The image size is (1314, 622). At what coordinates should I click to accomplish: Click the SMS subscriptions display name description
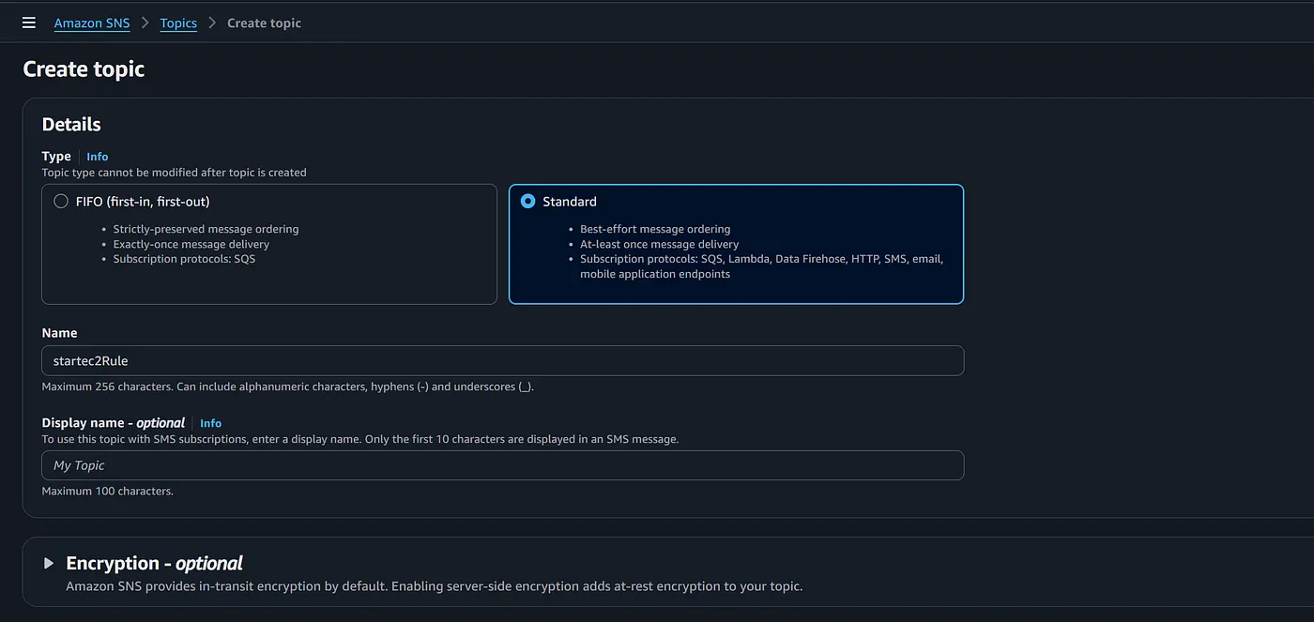coord(360,439)
